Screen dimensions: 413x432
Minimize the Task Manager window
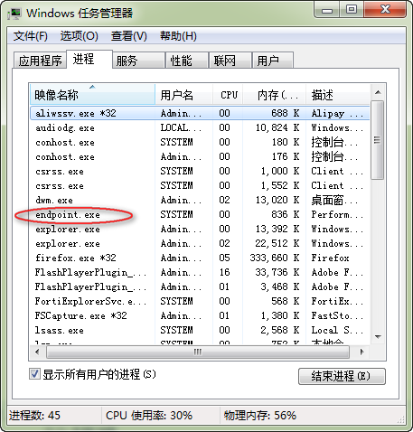(x=327, y=10)
